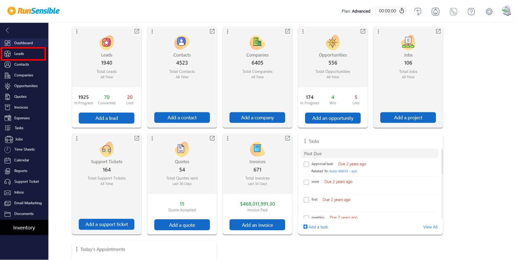Open the timer stopwatch icon
This screenshot has height=260, width=516.
[x=402, y=11]
